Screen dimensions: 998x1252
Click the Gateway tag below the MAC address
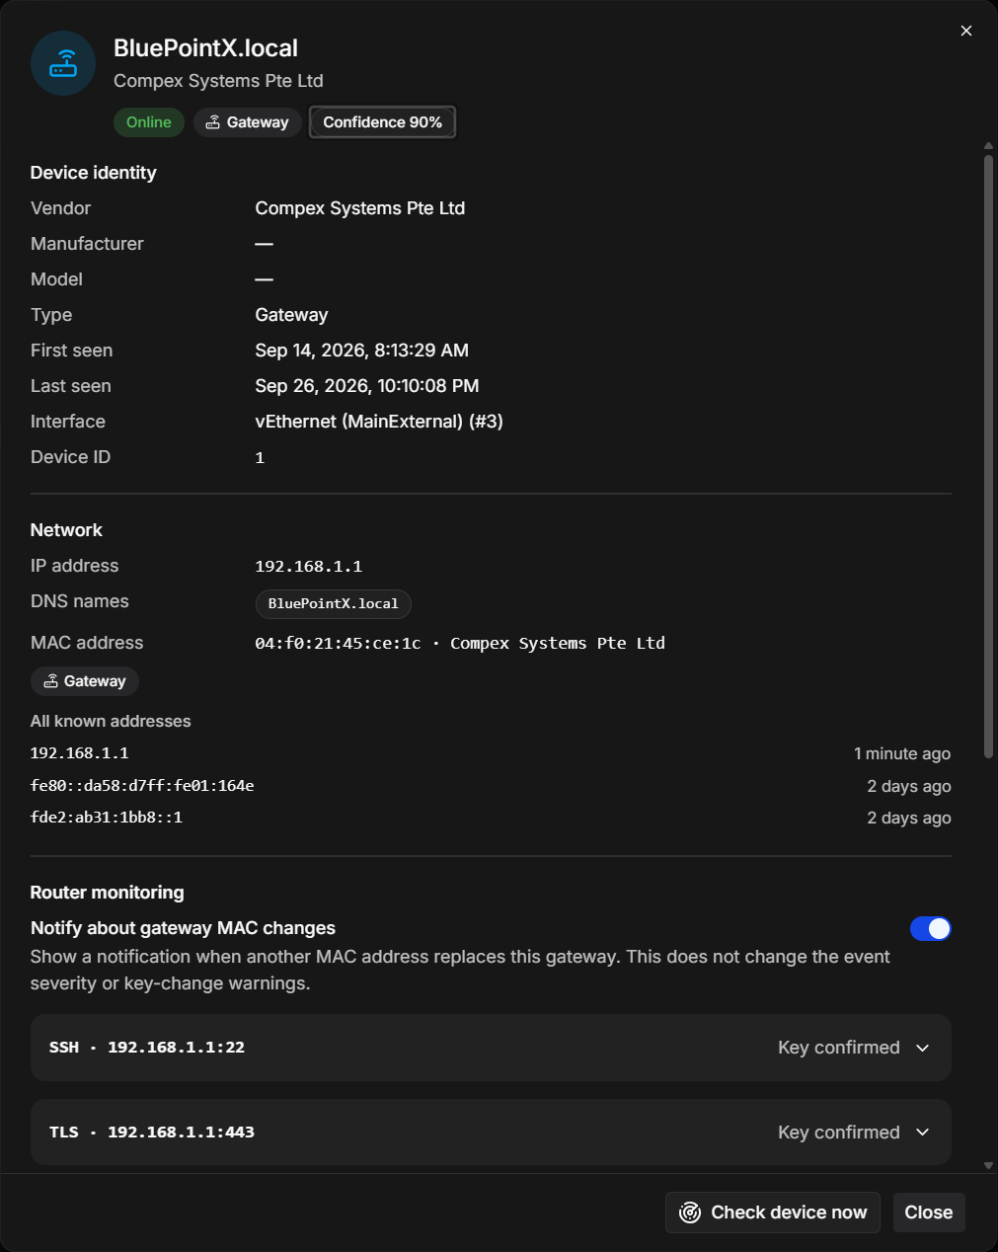point(85,681)
